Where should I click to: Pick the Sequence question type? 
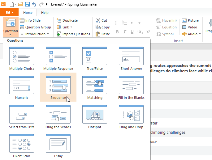[x=58, y=88]
